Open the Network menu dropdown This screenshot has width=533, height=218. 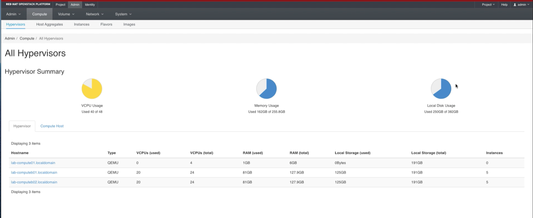95,14
